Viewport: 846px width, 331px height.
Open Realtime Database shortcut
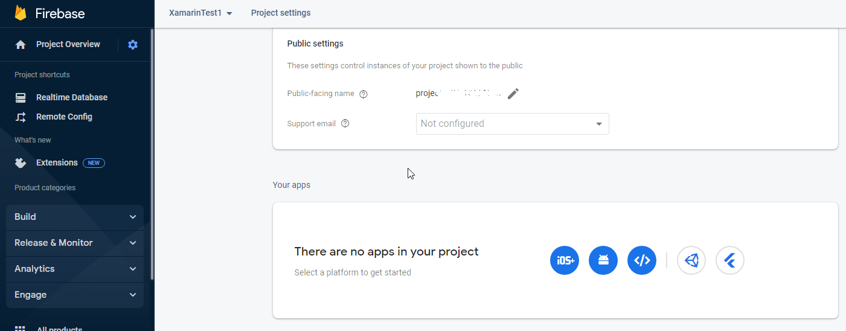click(x=71, y=97)
